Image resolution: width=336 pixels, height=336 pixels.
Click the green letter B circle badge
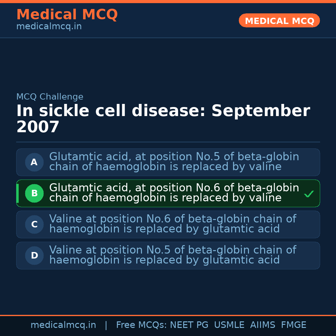(x=34, y=193)
